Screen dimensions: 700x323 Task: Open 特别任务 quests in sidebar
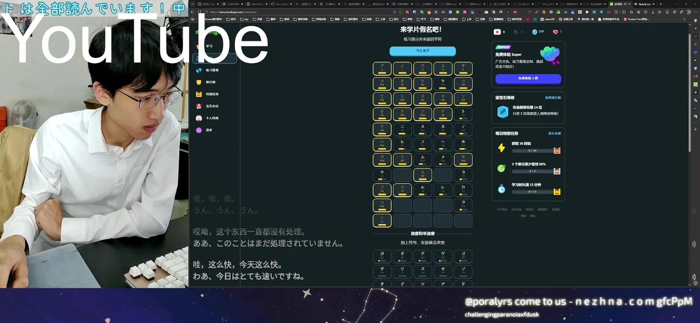click(x=214, y=94)
